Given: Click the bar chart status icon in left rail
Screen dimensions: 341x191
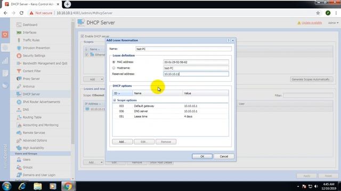Looking at the screenshot, I should [5, 61].
